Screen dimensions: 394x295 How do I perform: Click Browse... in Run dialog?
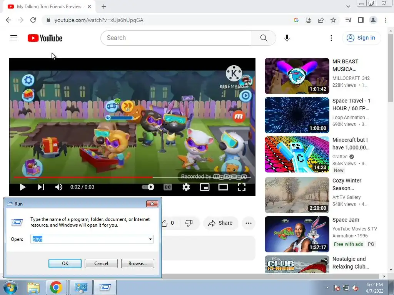click(x=137, y=264)
